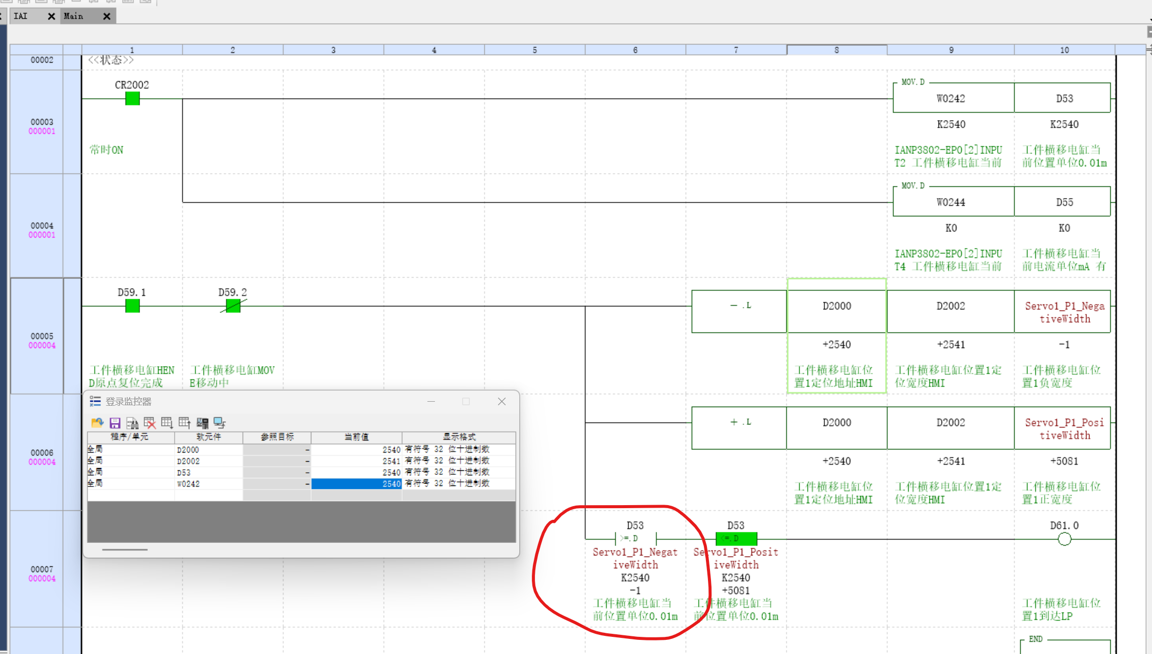Image resolution: width=1152 pixels, height=654 pixels.
Task: Click the 显示格式 column header
Action: (459, 437)
